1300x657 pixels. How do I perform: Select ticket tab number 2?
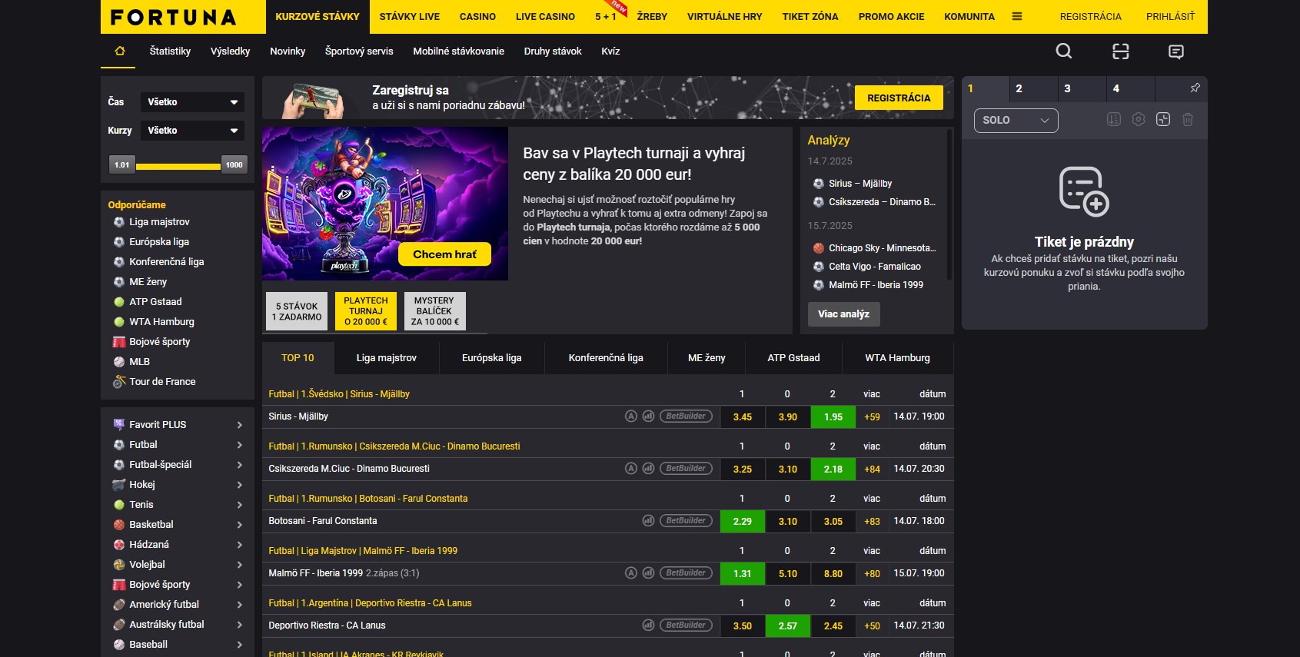[x=1033, y=88]
